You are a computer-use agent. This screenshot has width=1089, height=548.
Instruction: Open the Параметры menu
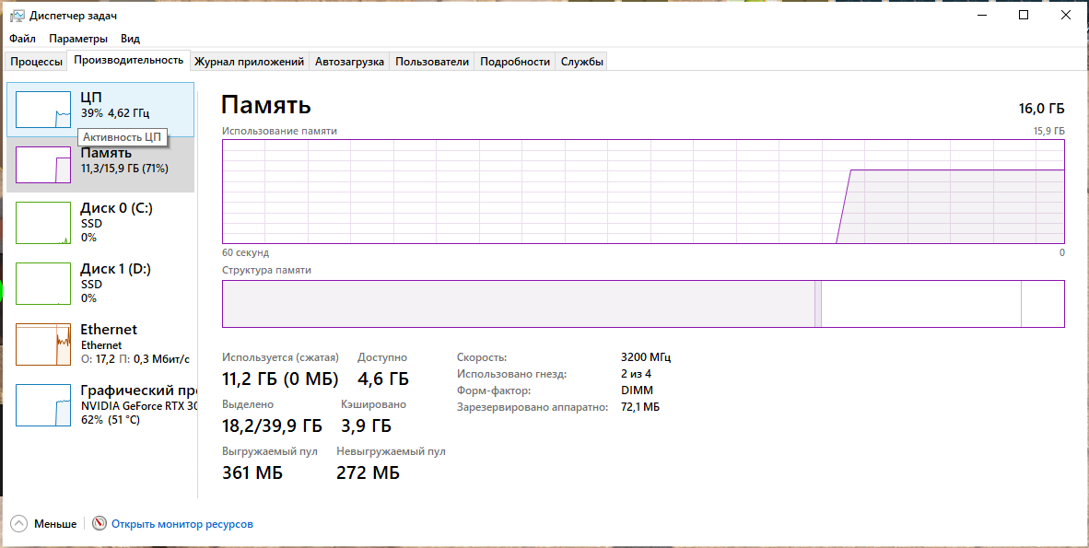coord(78,39)
